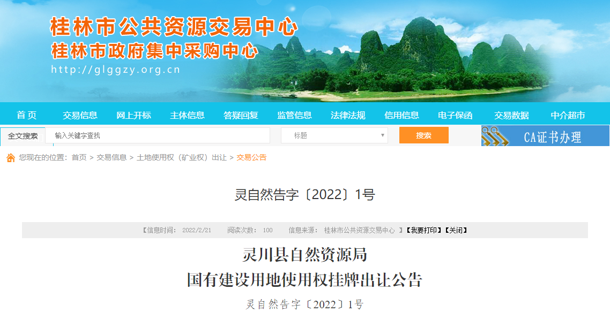Select 监管信息 in the navigation bar

coord(294,115)
